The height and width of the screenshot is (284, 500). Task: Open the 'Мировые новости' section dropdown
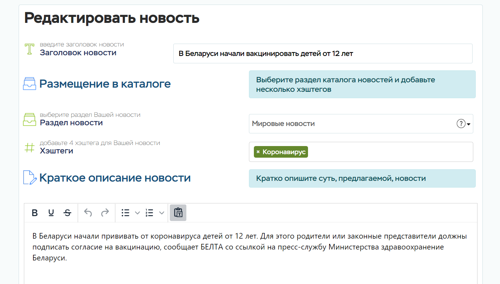coord(352,124)
